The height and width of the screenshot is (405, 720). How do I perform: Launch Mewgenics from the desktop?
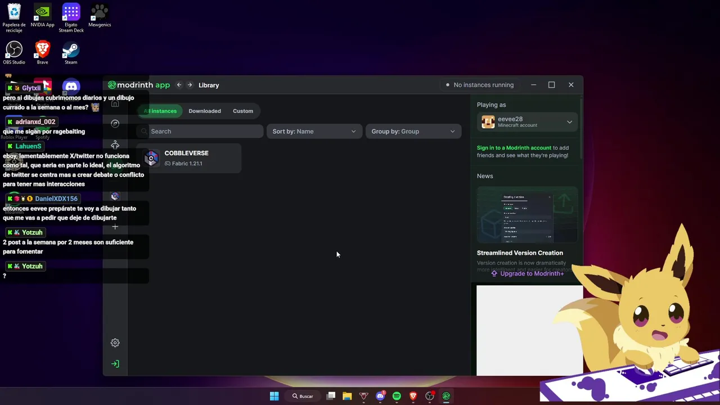pos(100,15)
